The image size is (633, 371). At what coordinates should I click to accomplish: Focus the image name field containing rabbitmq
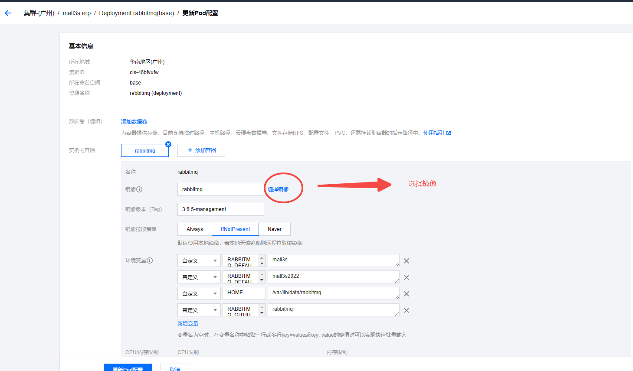221,189
